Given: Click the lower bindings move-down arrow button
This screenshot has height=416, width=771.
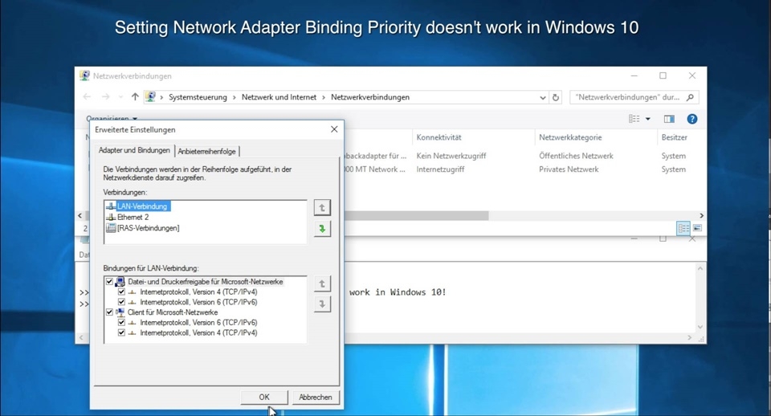Looking at the screenshot, I should (x=322, y=304).
